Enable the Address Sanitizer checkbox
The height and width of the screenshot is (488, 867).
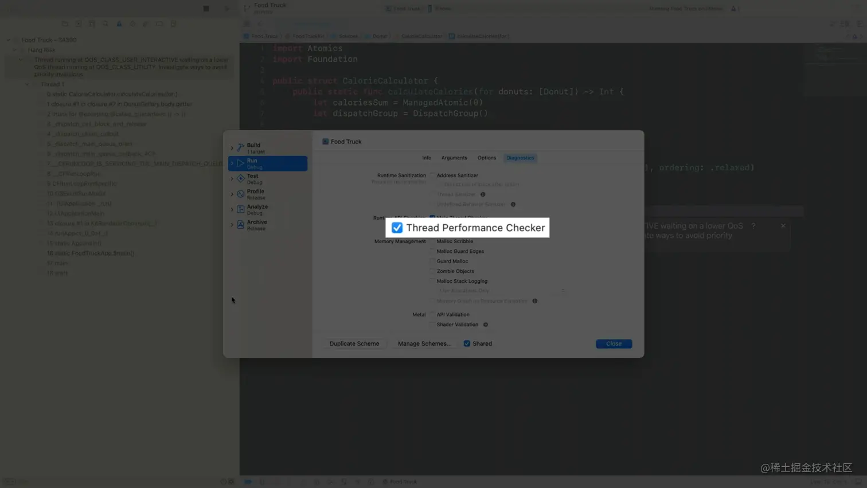432,175
